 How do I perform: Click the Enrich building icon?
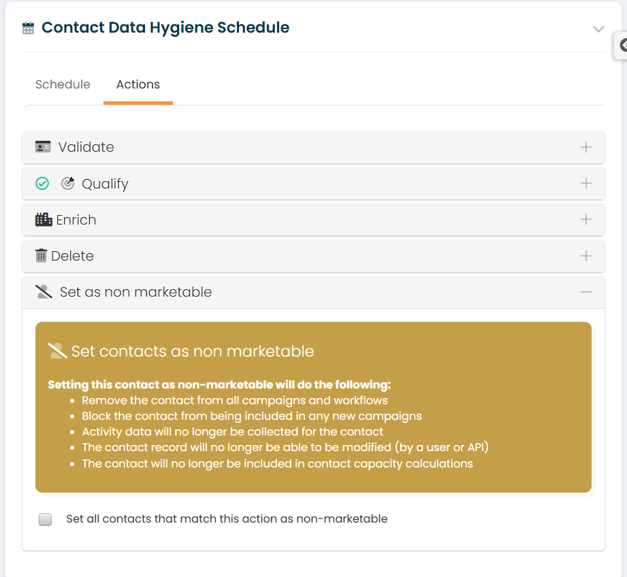tap(44, 219)
